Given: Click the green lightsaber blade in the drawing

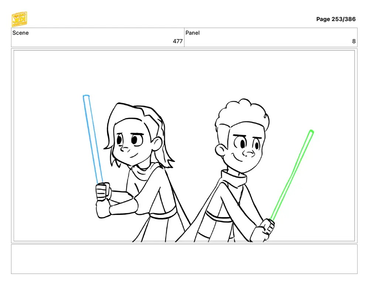Looking at the screenshot, I should (292, 175).
